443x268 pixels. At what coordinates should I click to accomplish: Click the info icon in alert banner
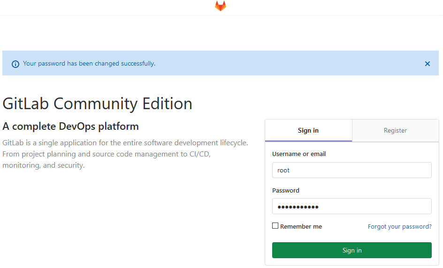[x=15, y=64]
